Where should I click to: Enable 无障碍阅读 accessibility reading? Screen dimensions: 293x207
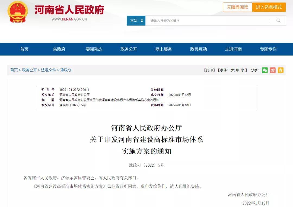tap(237, 7)
